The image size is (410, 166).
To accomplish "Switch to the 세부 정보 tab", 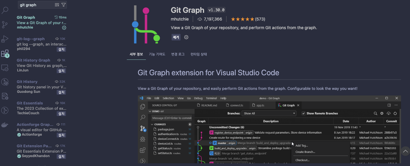I will [136, 54].
